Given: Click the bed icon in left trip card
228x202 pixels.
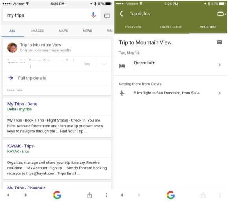Looking at the screenshot, I should tap(87, 64).
